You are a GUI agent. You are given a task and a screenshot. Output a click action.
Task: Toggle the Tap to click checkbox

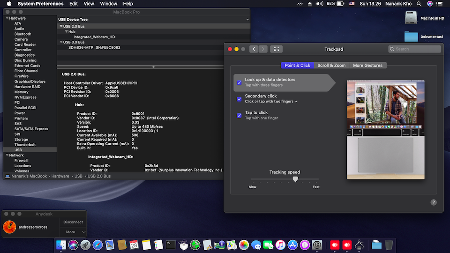(x=239, y=115)
